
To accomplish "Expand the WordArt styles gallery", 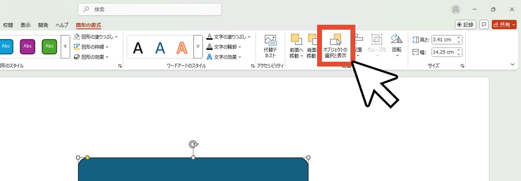I will tap(198, 46).
